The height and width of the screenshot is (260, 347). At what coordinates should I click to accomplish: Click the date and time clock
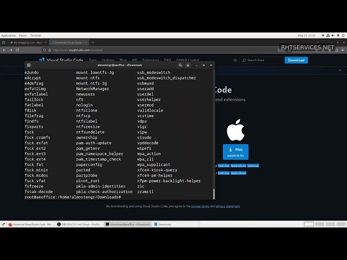click(306, 35)
